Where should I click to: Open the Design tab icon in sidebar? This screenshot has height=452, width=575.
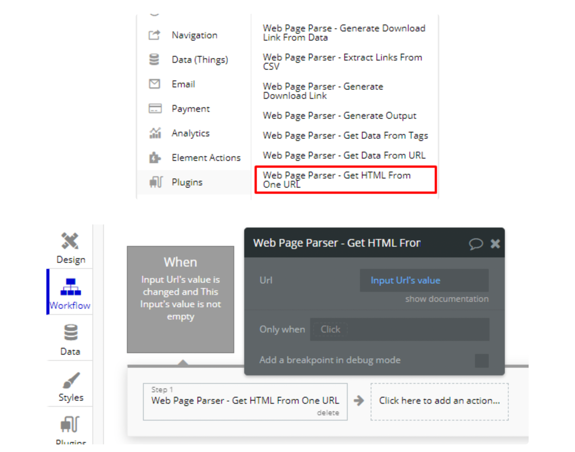pyautogui.click(x=70, y=241)
